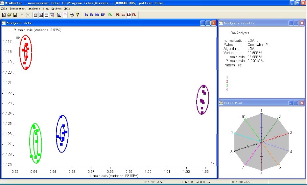The height and width of the screenshot is (185, 307).
Task: Click class 2 in the results legend
Action: pyautogui.click(x=227, y=81)
